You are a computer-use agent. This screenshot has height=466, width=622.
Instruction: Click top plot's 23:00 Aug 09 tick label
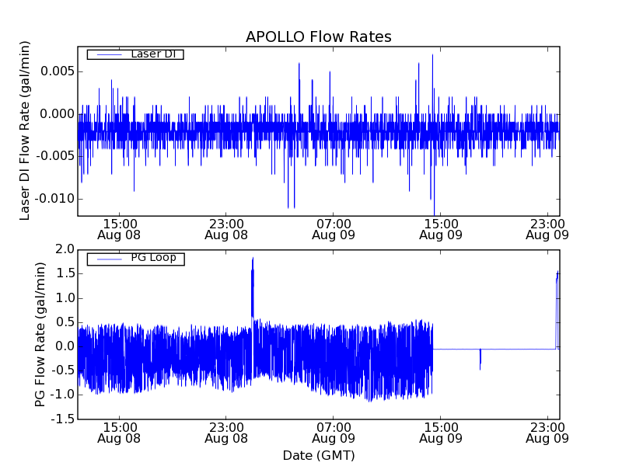tap(547, 229)
